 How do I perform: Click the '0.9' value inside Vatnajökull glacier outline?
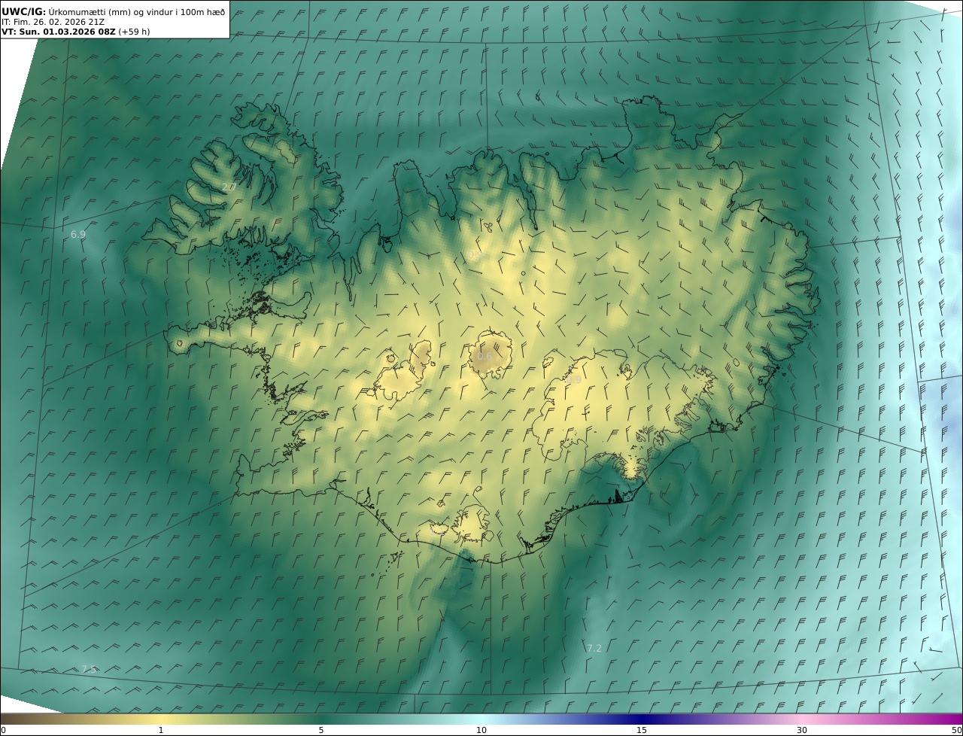pyautogui.click(x=573, y=381)
